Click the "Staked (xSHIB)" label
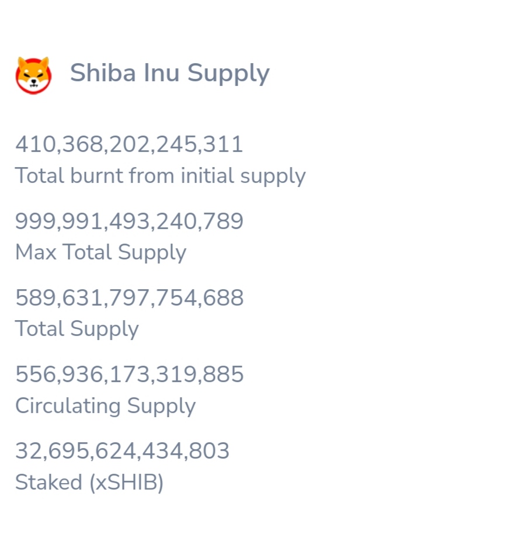The height and width of the screenshot is (538, 518). pyautogui.click(x=89, y=483)
